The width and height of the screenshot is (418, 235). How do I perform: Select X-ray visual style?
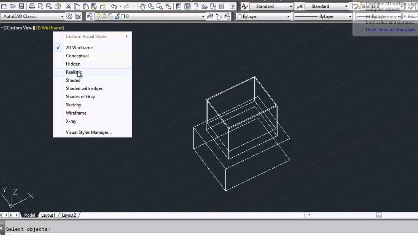[92, 121]
